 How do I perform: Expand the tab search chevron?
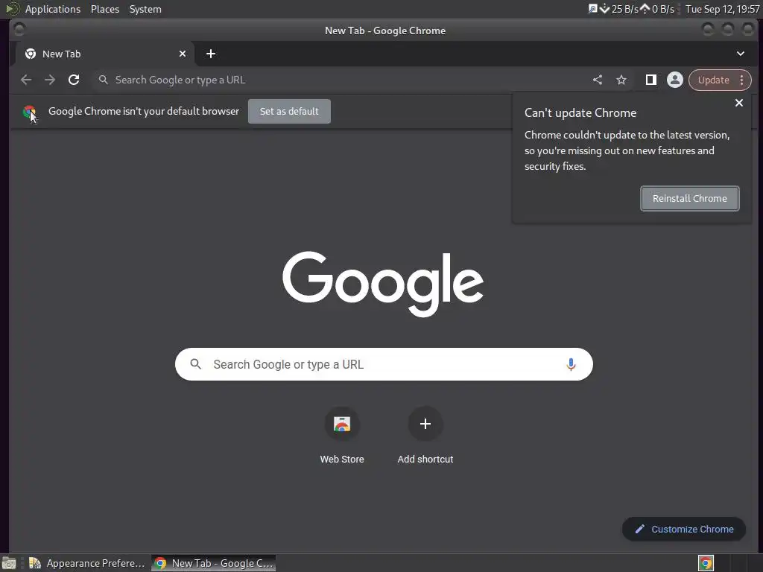point(740,54)
